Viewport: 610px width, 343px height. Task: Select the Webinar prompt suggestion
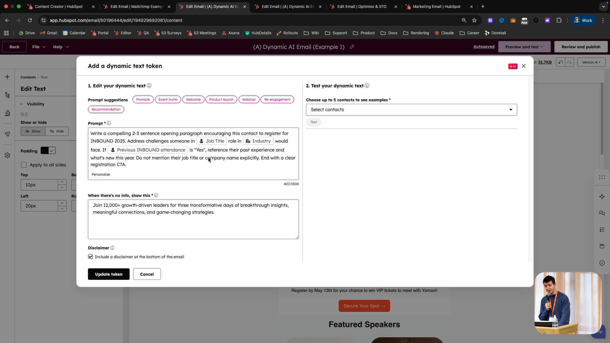(x=249, y=99)
